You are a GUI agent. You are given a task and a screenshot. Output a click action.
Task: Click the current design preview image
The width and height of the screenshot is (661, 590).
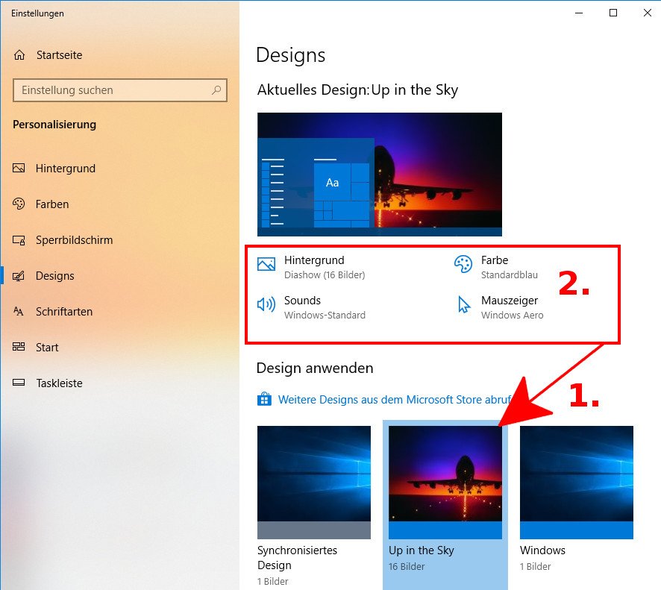pyautogui.click(x=379, y=175)
